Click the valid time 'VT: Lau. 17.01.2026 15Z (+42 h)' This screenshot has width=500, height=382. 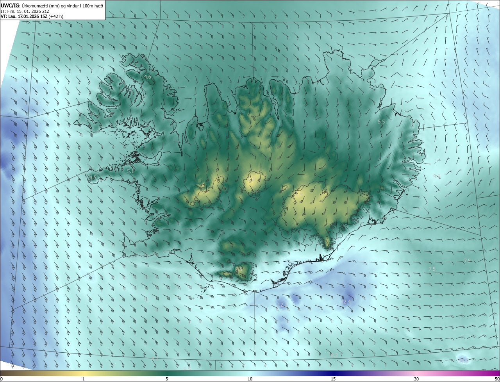[32, 16]
